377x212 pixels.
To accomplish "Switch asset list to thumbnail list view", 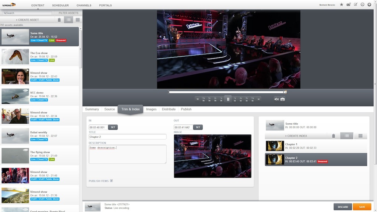I will click(x=68, y=20).
